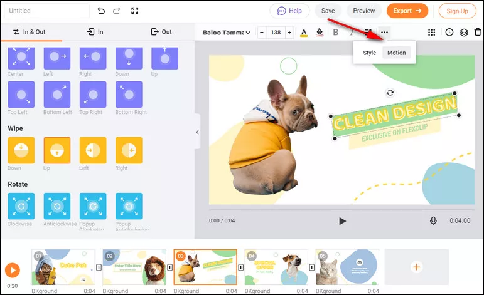
Task: Open the three-dot more options menu
Action: click(x=384, y=33)
